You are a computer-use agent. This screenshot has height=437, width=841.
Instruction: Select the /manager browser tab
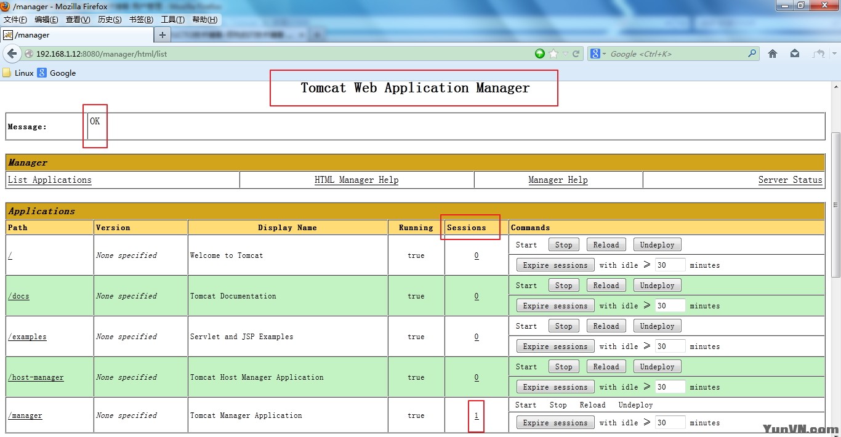pyautogui.click(x=76, y=35)
